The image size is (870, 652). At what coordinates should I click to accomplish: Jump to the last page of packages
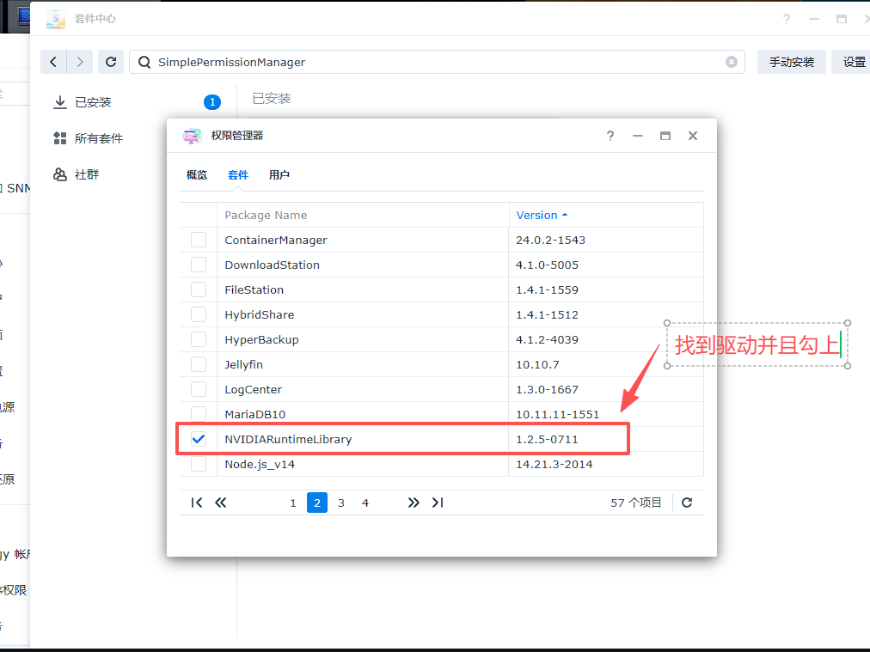pos(438,503)
